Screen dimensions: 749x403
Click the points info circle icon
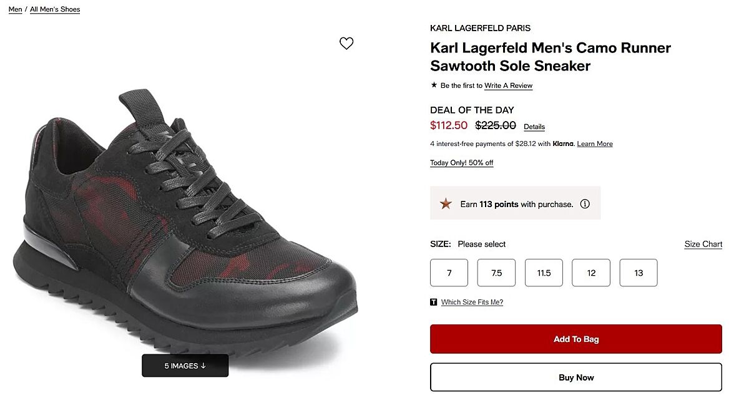585,204
